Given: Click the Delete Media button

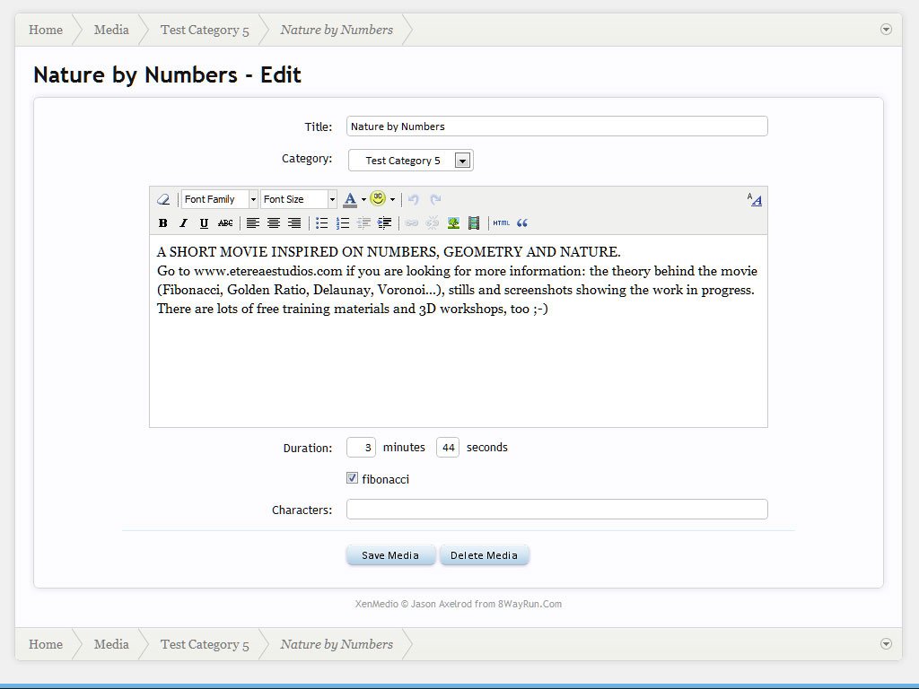Looking at the screenshot, I should tap(484, 555).
